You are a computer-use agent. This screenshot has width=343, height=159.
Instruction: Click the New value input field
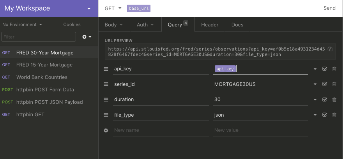tap(261, 130)
